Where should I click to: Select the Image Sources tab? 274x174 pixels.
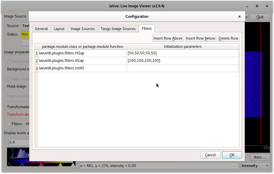coord(83,29)
